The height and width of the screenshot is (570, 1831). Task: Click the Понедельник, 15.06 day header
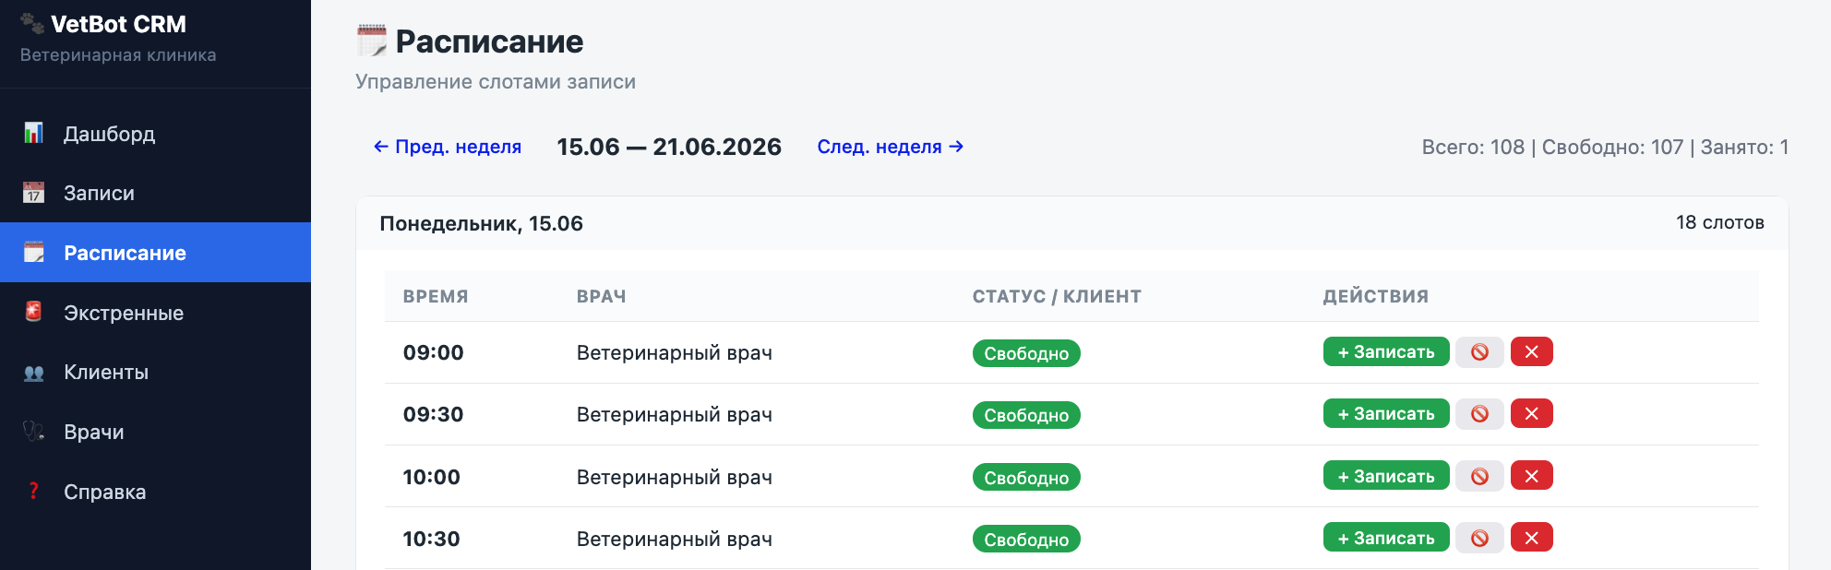(481, 223)
